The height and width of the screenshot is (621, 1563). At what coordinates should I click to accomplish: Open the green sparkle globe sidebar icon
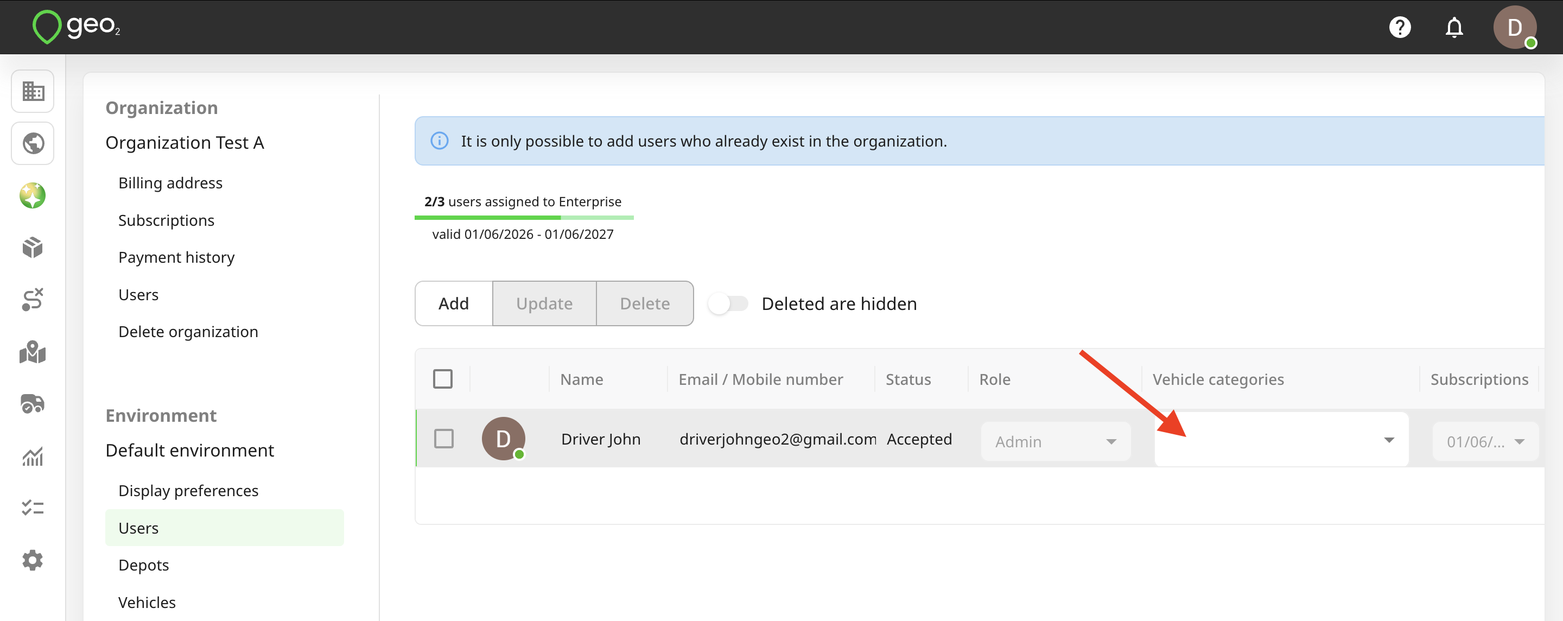33,195
